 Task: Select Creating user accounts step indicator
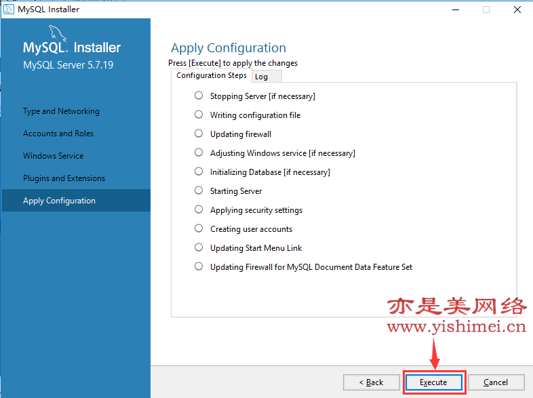point(199,228)
